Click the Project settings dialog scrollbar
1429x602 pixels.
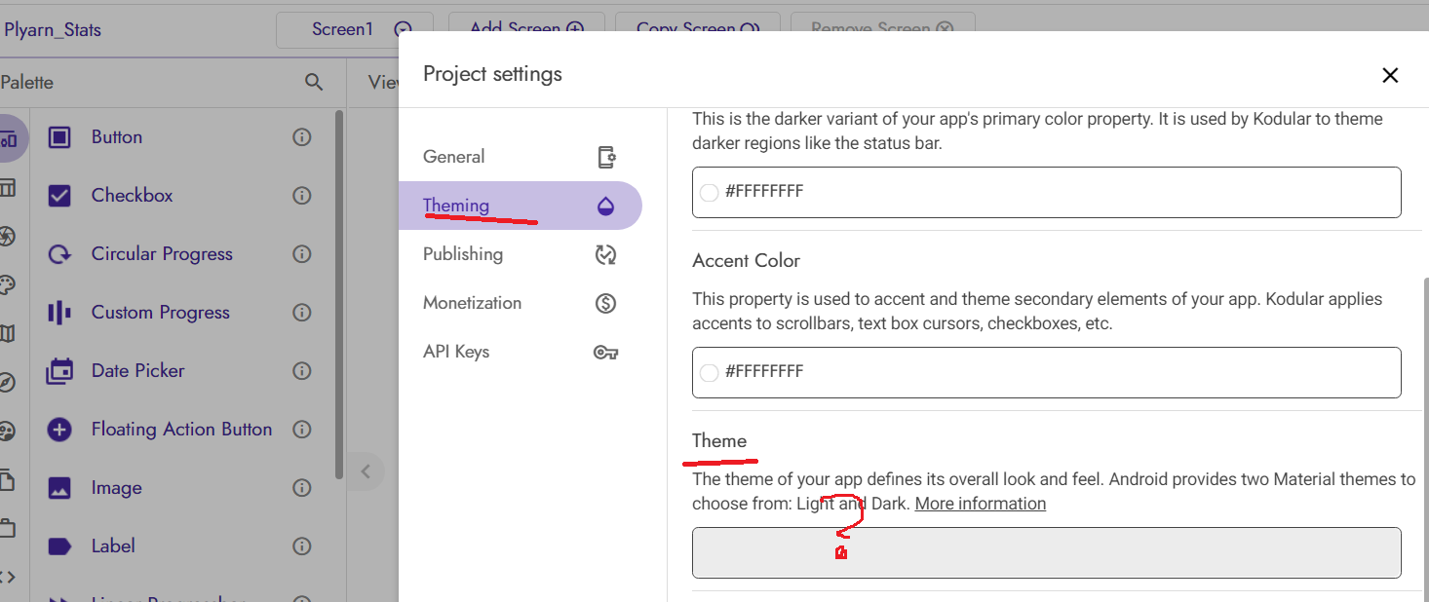click(1424, 441)
